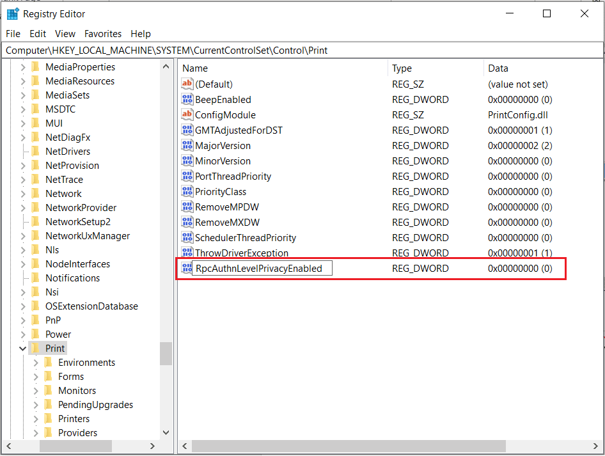
Task: Collapse the Print key in tree
Action: [23, 349]
